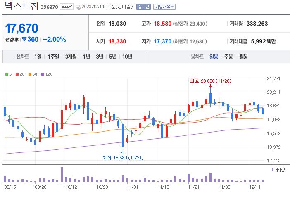Switch to the 주봉 weekly candle chart

[228, 57]
